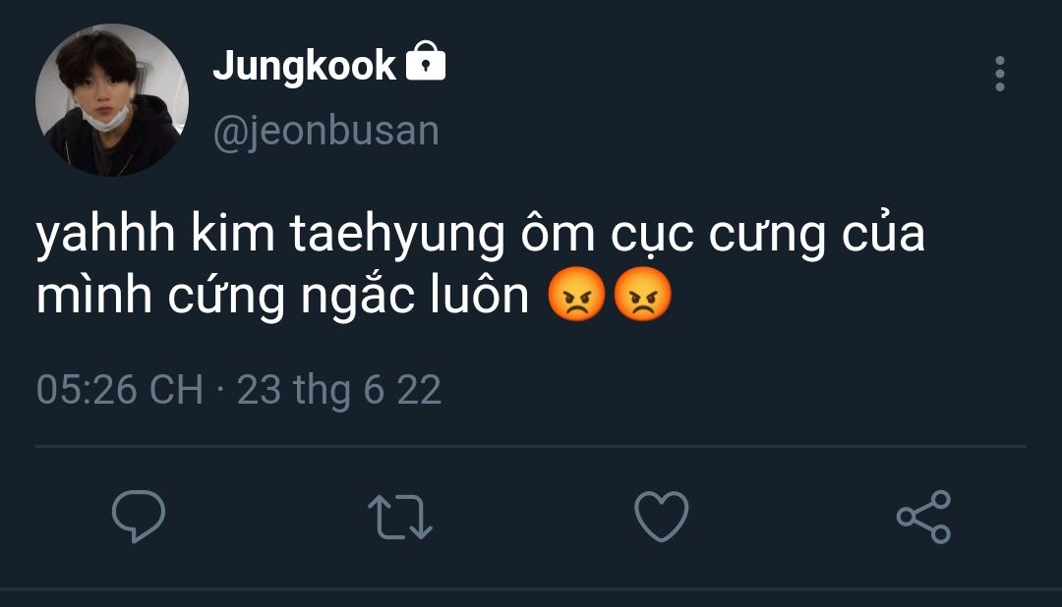Open the three-dot more options menu

(x=999, y=74)
